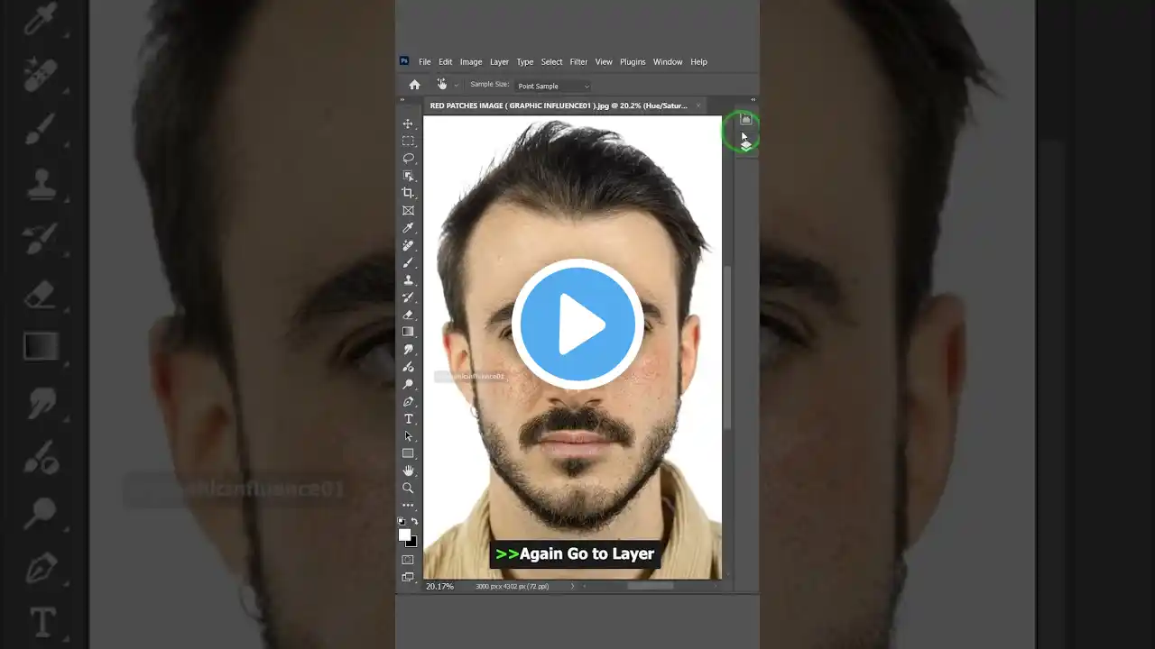Select the Pen tool
This screenshot has width=1155, height=649.
coord(408,401)
